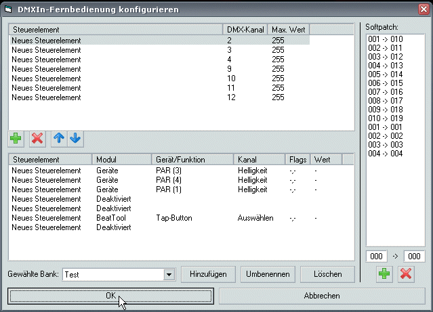Viewport: 433px width, 312px height.
Task: Click the softpatch target channel field
Action: tap(414, 257)
